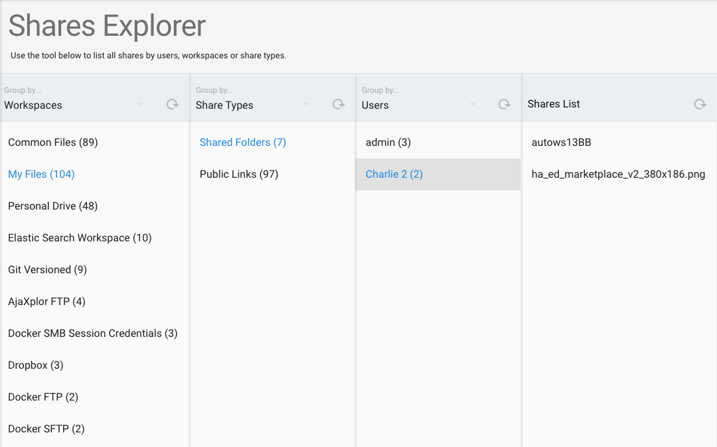Select AjaXplor FTP (4) entry
The height and width of the screenshot is (447, 717).
click(95, 302)
